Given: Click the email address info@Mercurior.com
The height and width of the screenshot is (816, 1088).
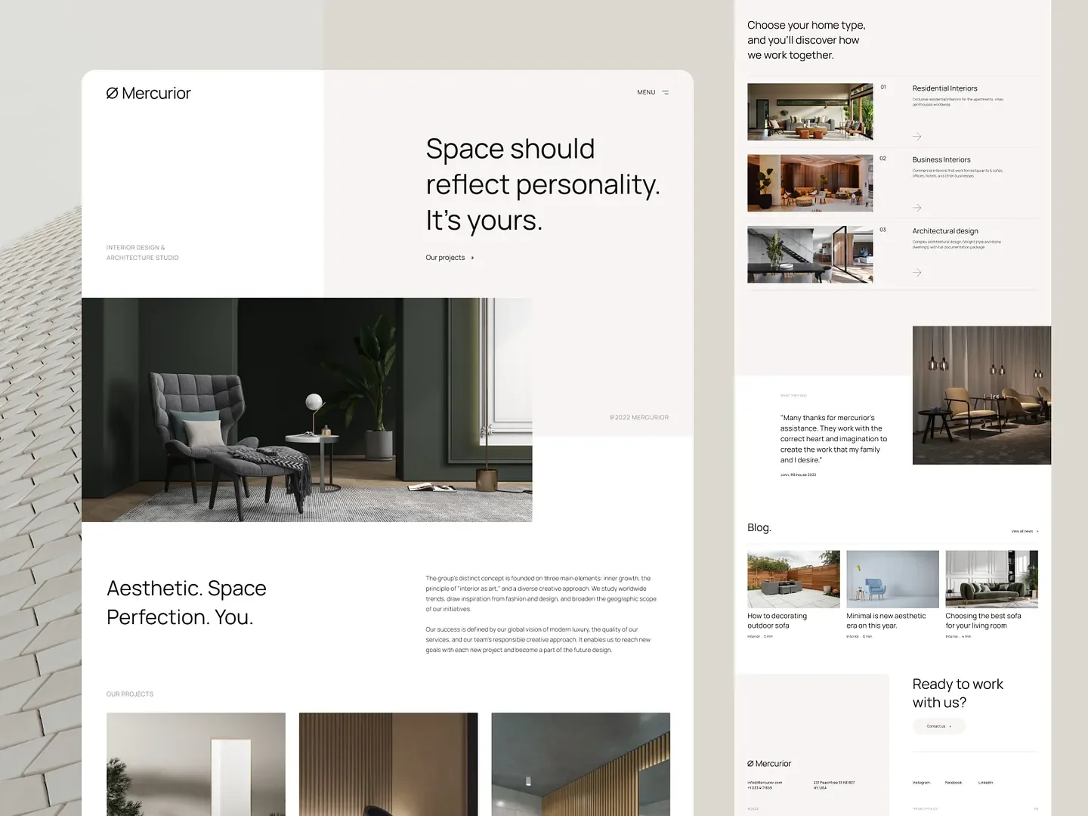Looking at the screenshot, I should click(x=765, y=783).
